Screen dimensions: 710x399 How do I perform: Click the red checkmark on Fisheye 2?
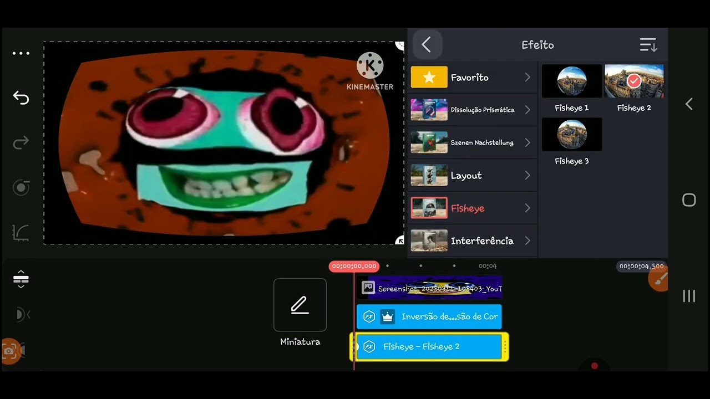click(634, 81)
